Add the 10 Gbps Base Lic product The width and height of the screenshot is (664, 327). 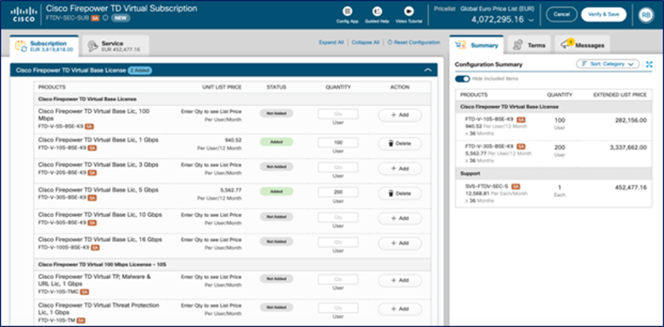pyautogui.click(x=400, y=219)
